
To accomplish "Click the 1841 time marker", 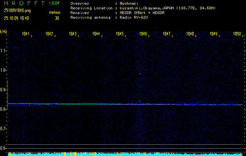I will (x=26, y=34).
